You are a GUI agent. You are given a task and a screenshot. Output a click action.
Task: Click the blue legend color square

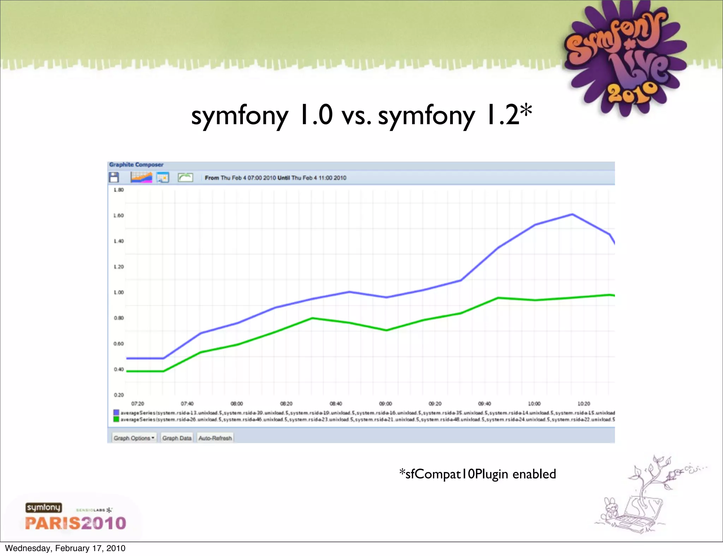[116, 412]
